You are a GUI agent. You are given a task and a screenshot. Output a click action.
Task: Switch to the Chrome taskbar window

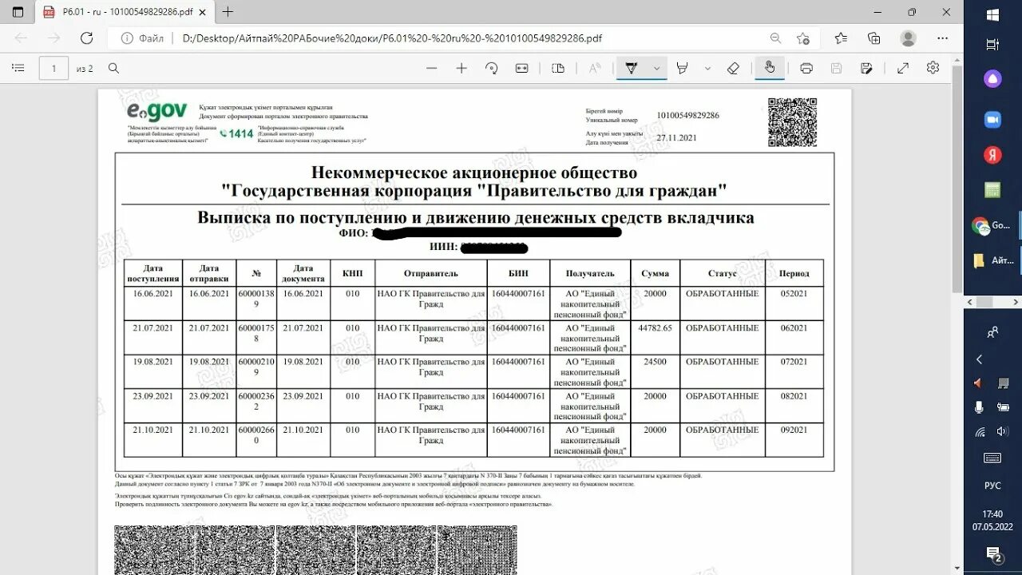pos(992,225)
